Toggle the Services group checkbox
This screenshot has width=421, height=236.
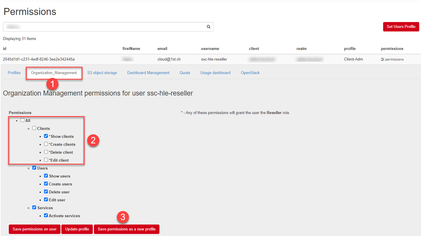click(x=34, y=207)
